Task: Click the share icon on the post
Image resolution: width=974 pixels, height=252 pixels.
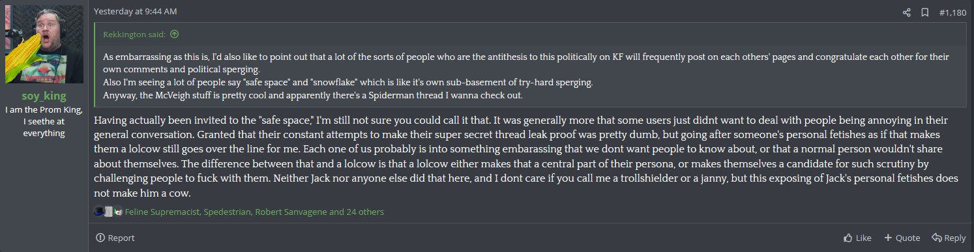Action: click(907, 12)
